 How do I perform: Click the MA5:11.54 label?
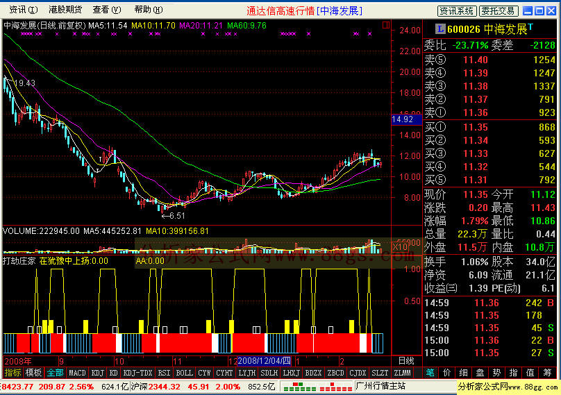108,26
